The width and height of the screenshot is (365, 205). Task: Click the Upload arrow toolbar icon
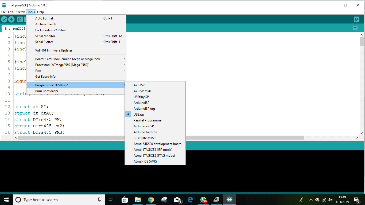click(11, 19)
